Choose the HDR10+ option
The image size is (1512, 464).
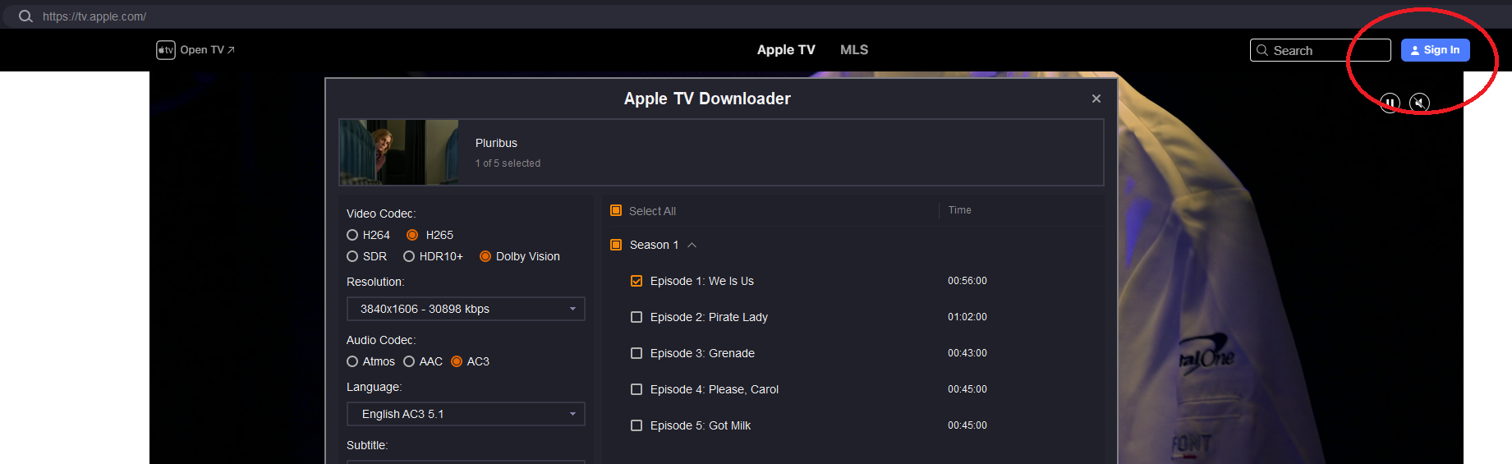click(409, 256)
